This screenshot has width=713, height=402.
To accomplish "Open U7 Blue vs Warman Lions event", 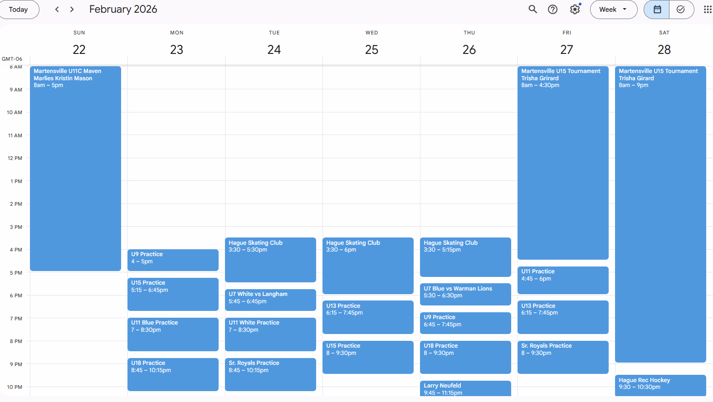I will [x=465, y=294].
